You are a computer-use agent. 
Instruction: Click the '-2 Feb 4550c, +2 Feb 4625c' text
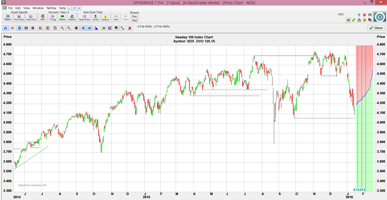pos(153,27)
